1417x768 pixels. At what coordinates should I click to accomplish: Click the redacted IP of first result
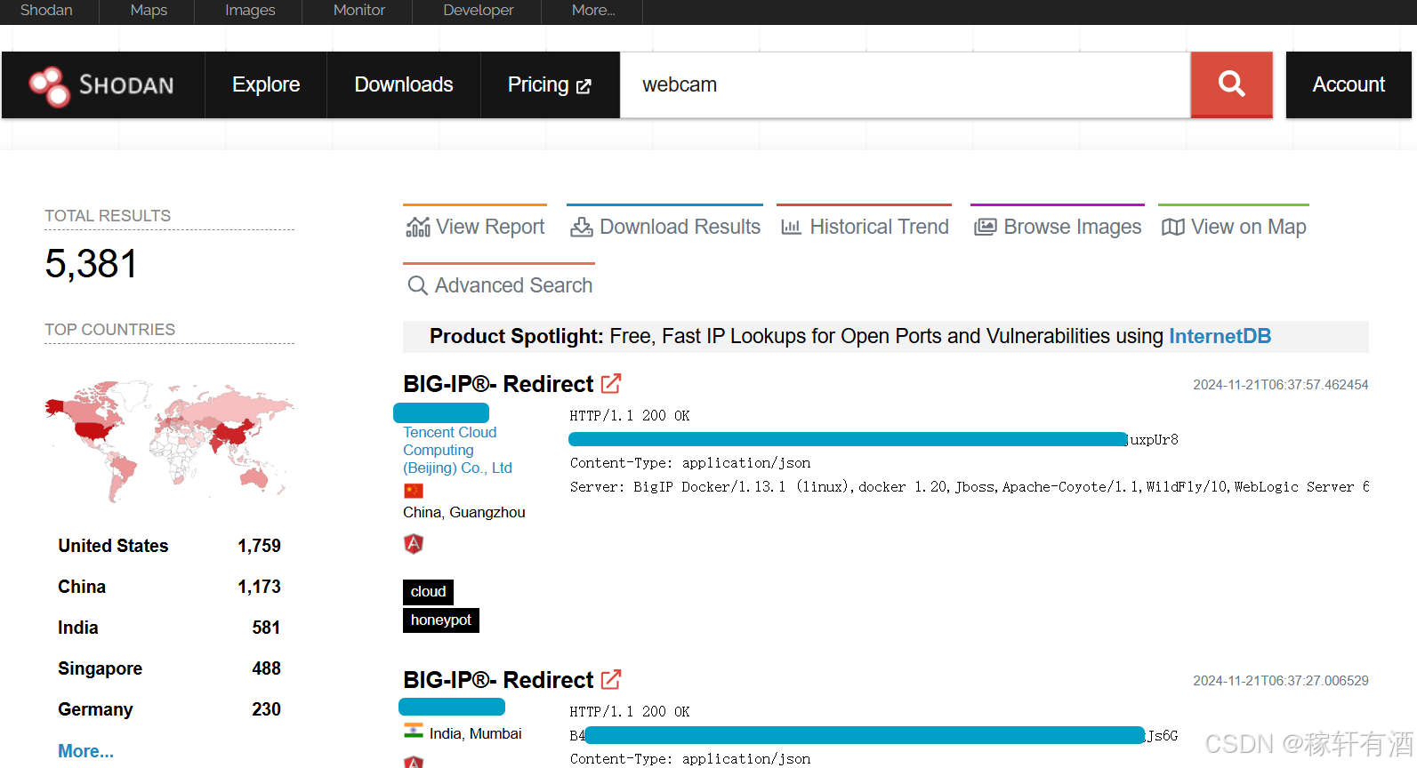[x=441, y=412]
